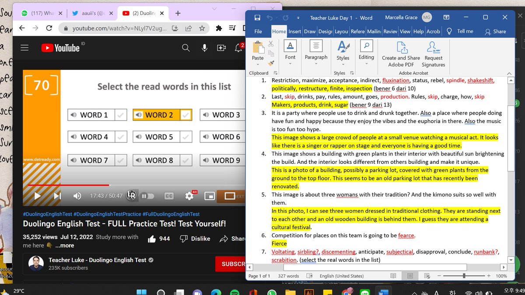Open the File tab in Word
This screenshot has height=295, width=525.
coord(258,31)
